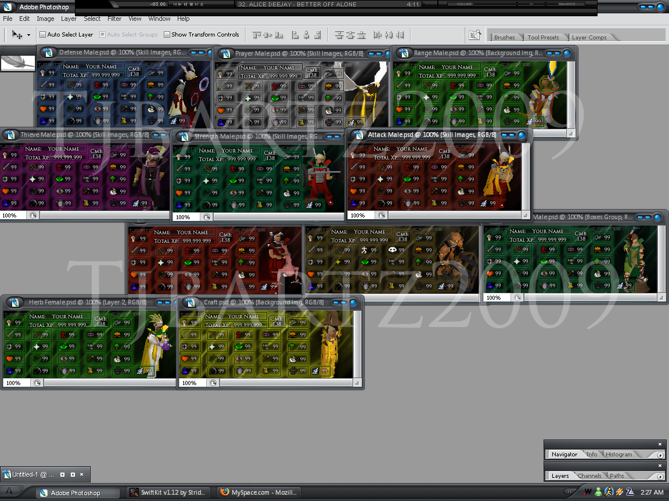The width and height of the screenshot is (669, 501).
Task: Open tool preset dropdown arrow beside Move tool
Action: click(28, 35)
